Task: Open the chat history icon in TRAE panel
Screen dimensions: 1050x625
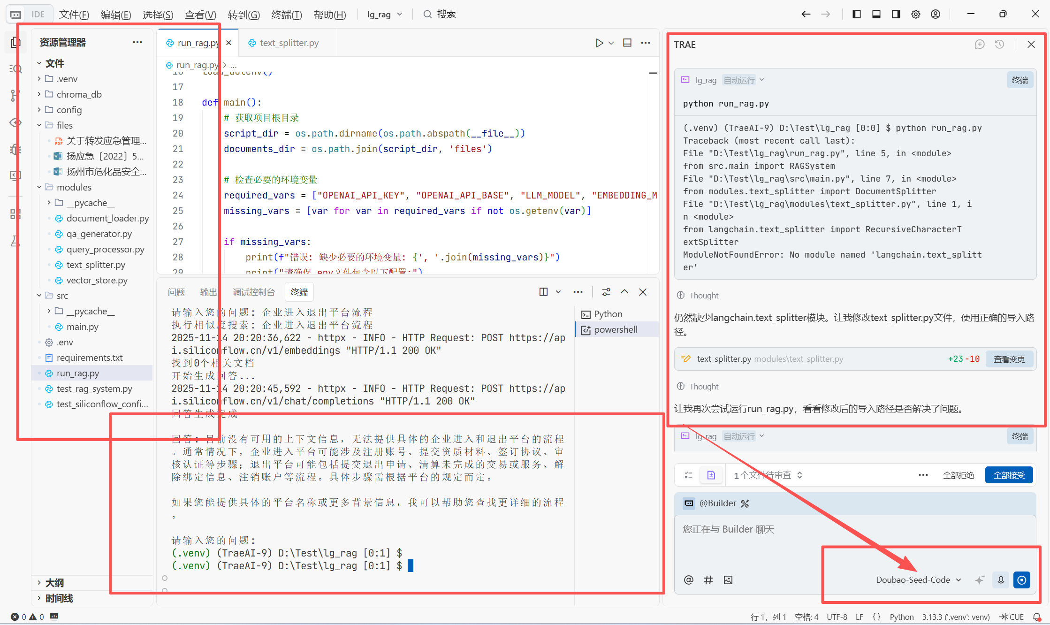Action: pos(1000,45)
